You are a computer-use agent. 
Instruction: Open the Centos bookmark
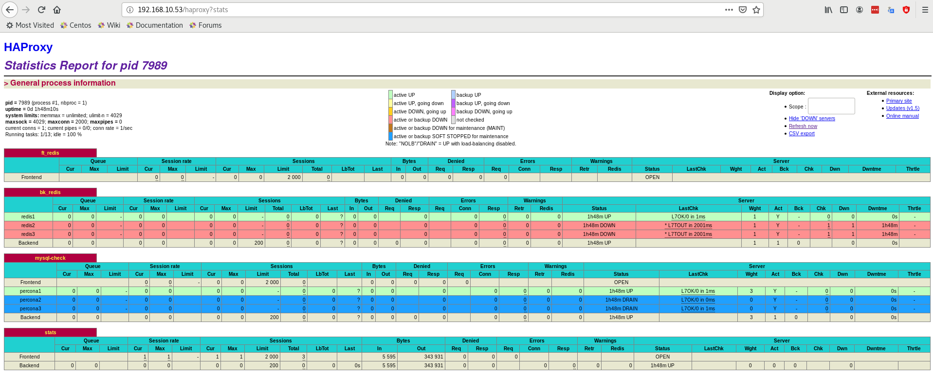point(75,25)
